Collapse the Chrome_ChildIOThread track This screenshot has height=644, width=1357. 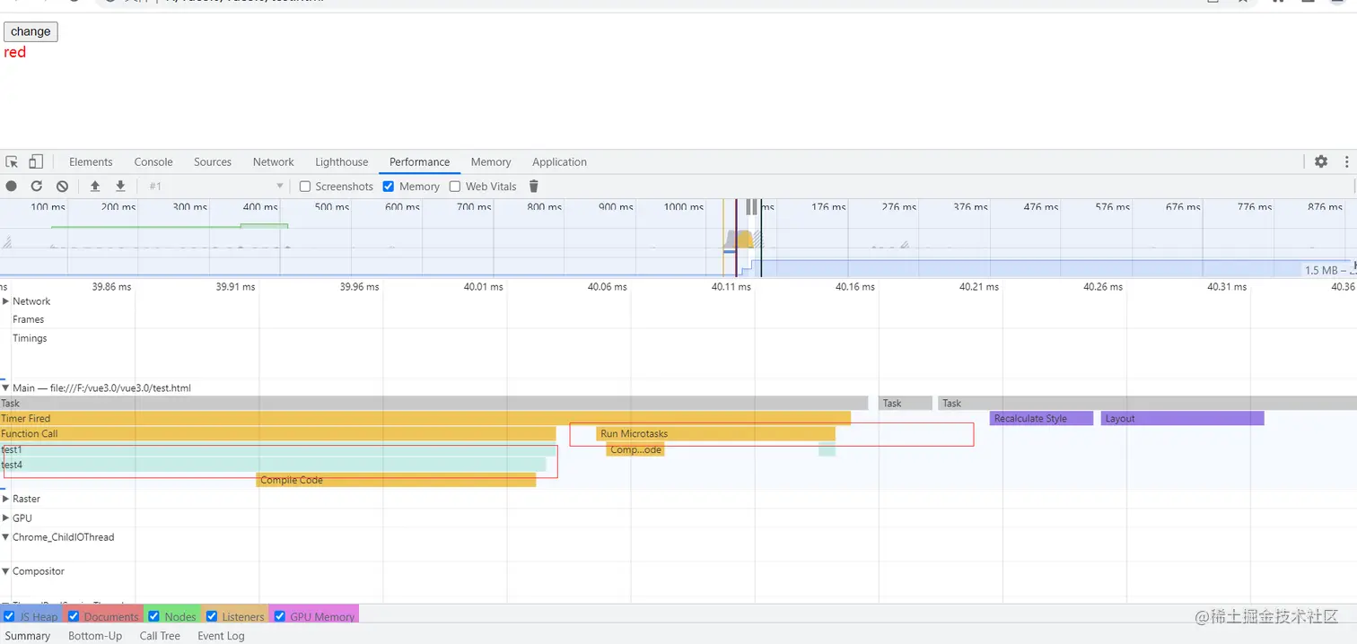coord(6,537)
